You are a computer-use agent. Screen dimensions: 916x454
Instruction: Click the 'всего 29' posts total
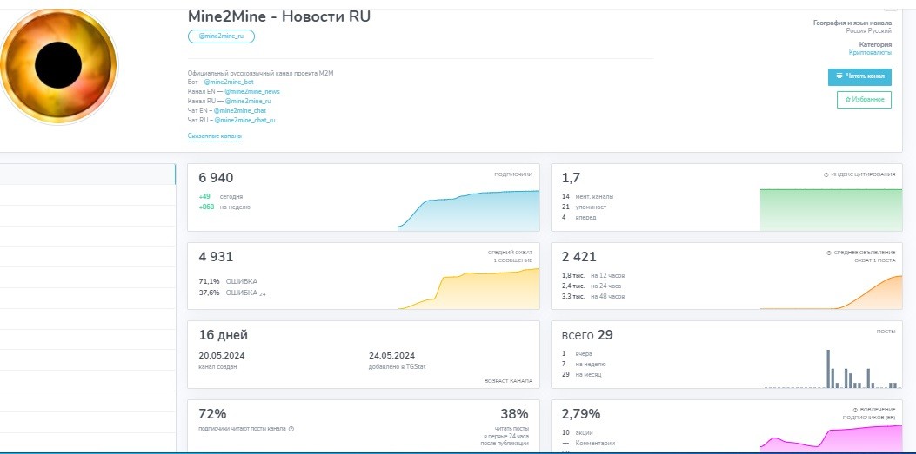point(587,335)
